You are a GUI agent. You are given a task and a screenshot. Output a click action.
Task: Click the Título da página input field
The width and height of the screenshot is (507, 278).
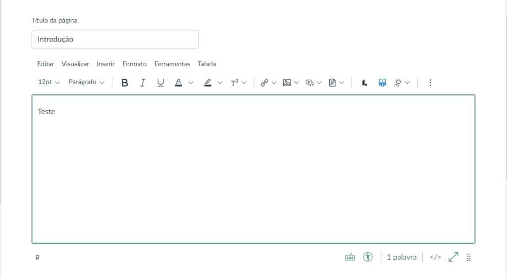click(115, 40)
